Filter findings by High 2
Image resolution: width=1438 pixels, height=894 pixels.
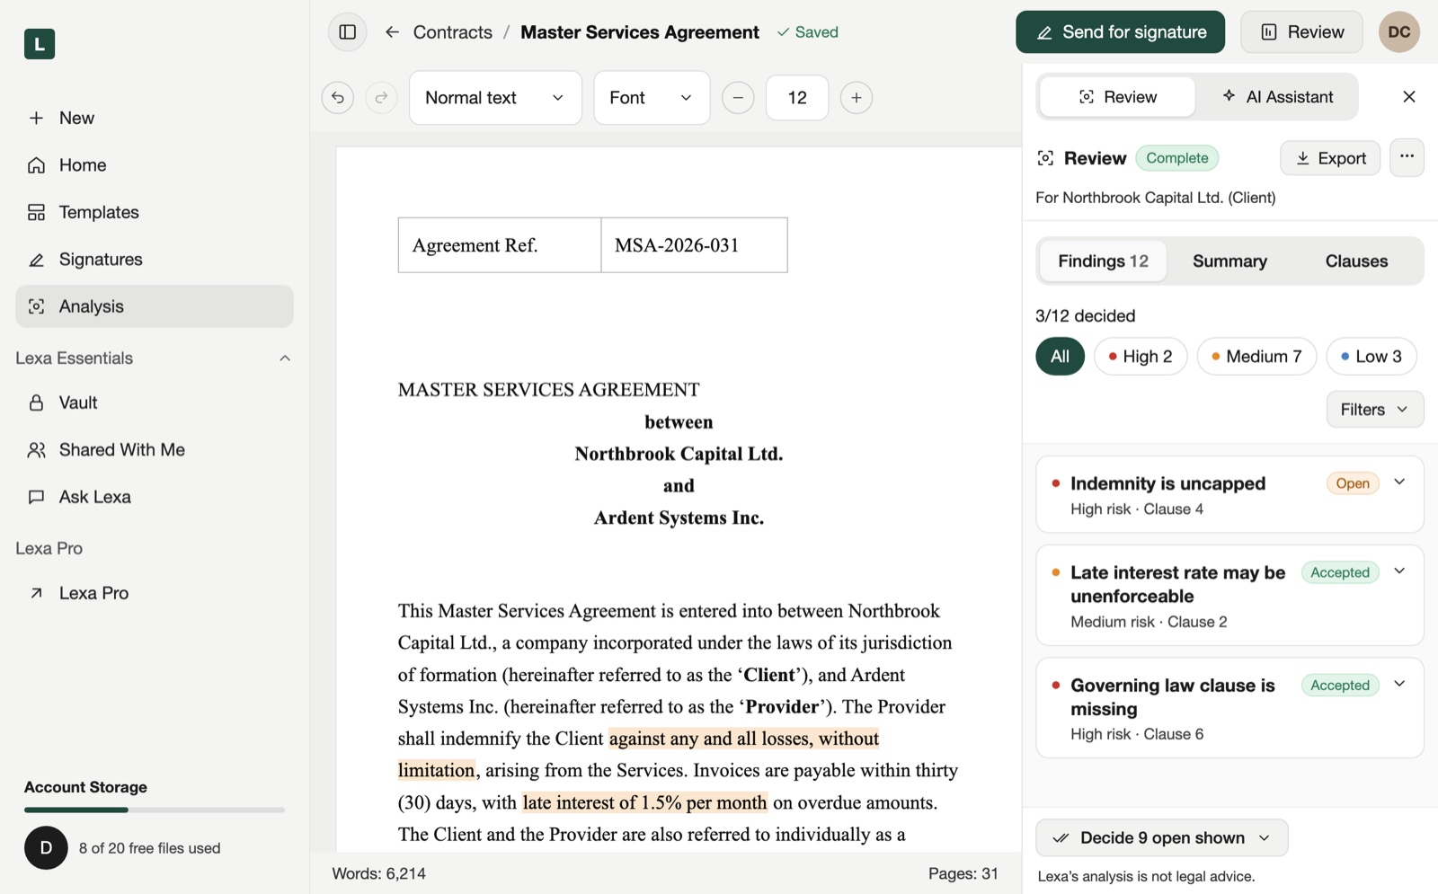click(1141, 357)
